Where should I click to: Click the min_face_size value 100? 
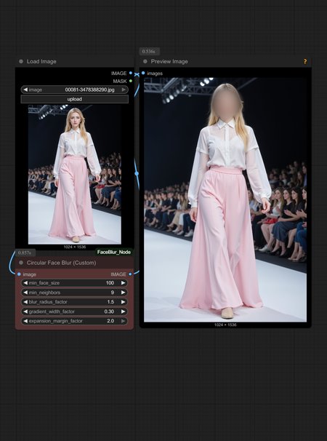coord(110,283)
